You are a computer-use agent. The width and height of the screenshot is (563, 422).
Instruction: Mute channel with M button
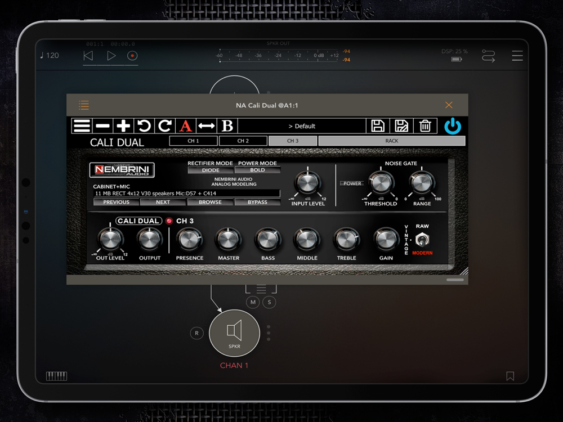coord(253,302)
